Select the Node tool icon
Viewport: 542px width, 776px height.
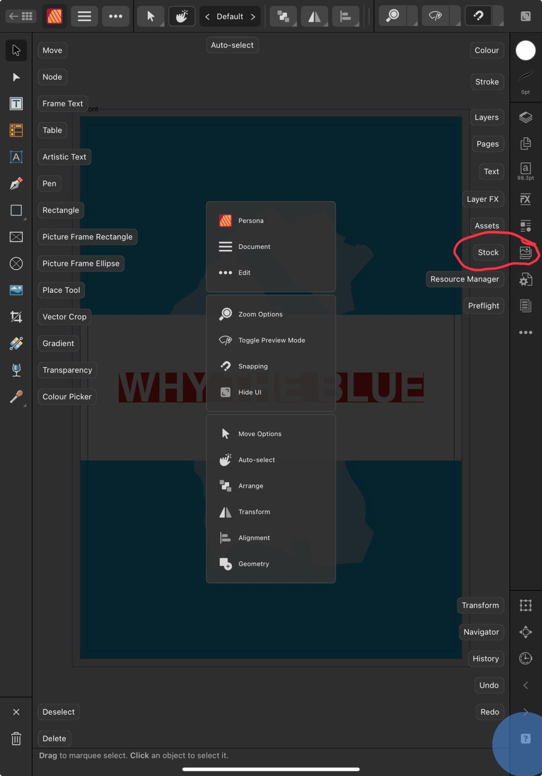(x=16, y=77)
